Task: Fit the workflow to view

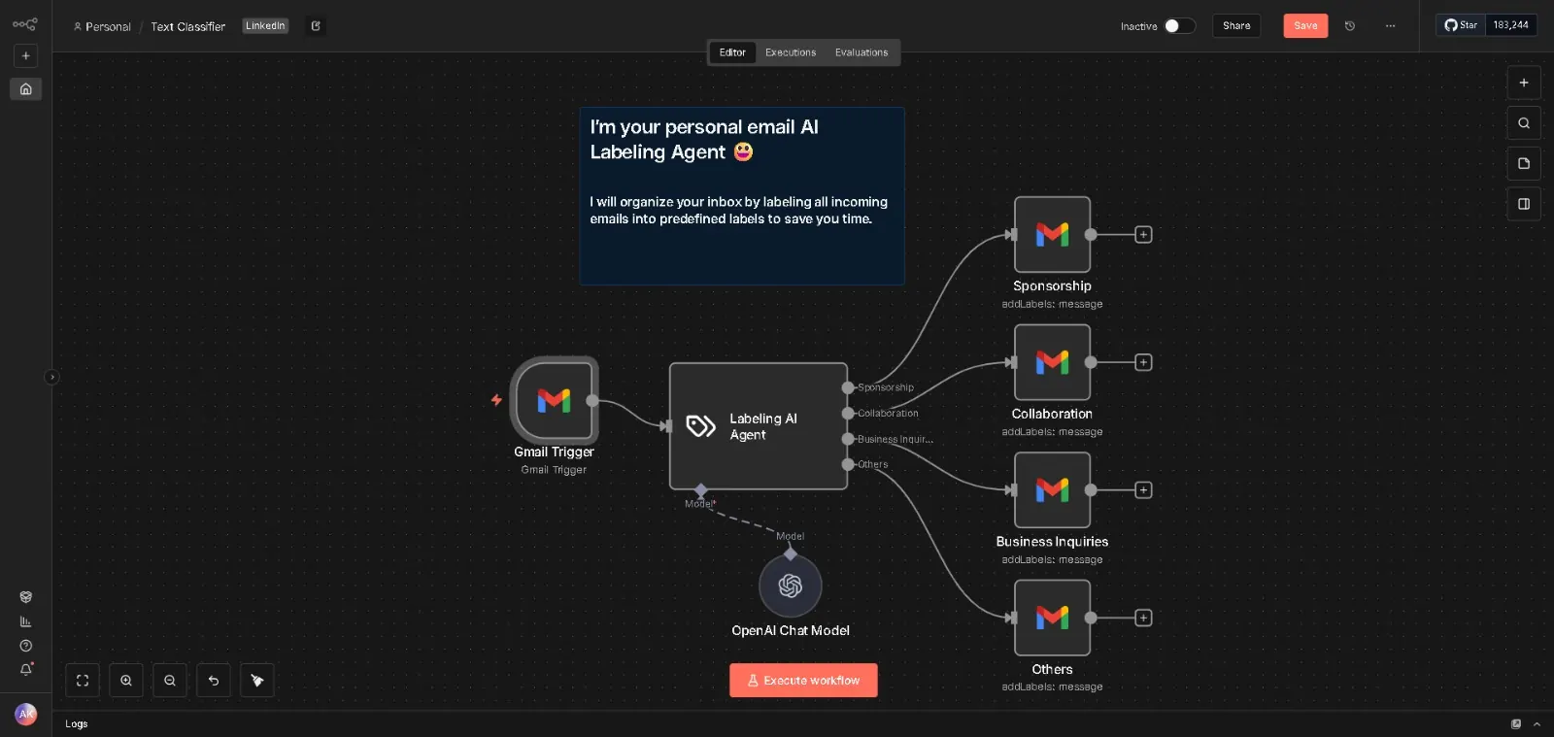Action: click(x=83, y=681)
